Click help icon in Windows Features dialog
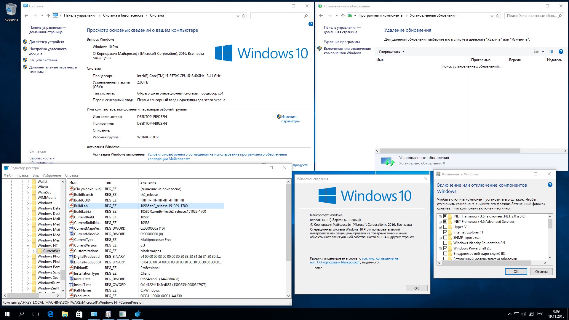 [550, 185]
